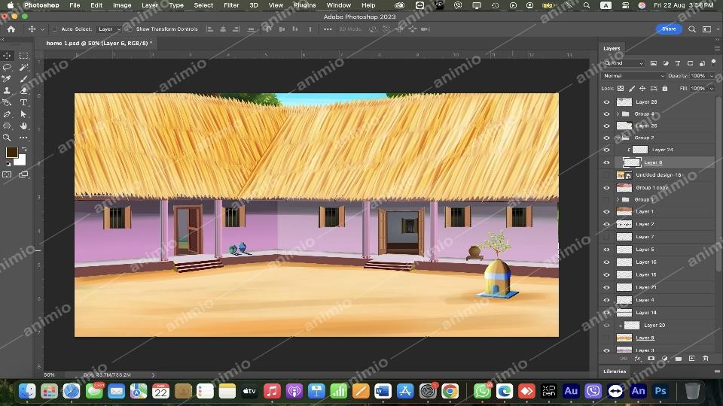
Task: Activate the Horizontal Type tool
Action: click(24, 102)
